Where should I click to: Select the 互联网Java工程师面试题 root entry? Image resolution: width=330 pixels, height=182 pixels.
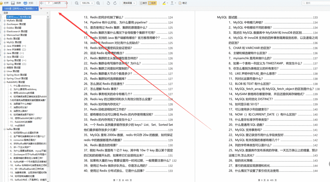click(x=19, y=17)
